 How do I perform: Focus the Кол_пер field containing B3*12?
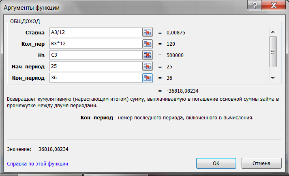click(96, 44)
